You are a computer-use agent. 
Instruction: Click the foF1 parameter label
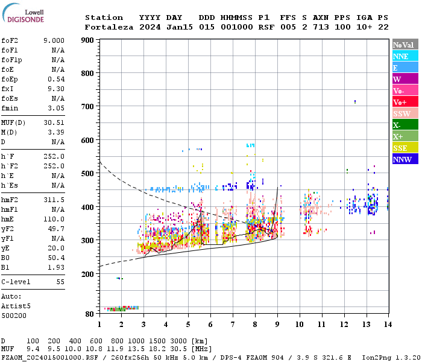coord(10,50)
